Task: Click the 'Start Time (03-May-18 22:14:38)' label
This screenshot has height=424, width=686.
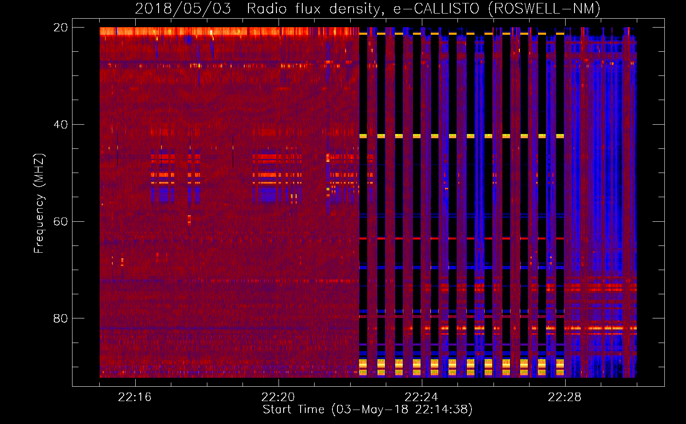Action: (x=368, y=410)
